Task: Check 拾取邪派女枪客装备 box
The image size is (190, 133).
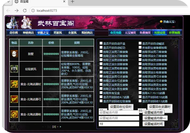Action: 140,72
